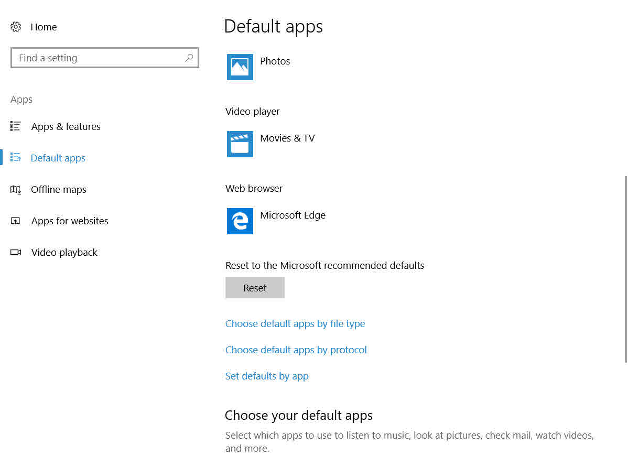628x467 pixels.
Task: Click the Video player heading label
Action: [x=252, y=111]
